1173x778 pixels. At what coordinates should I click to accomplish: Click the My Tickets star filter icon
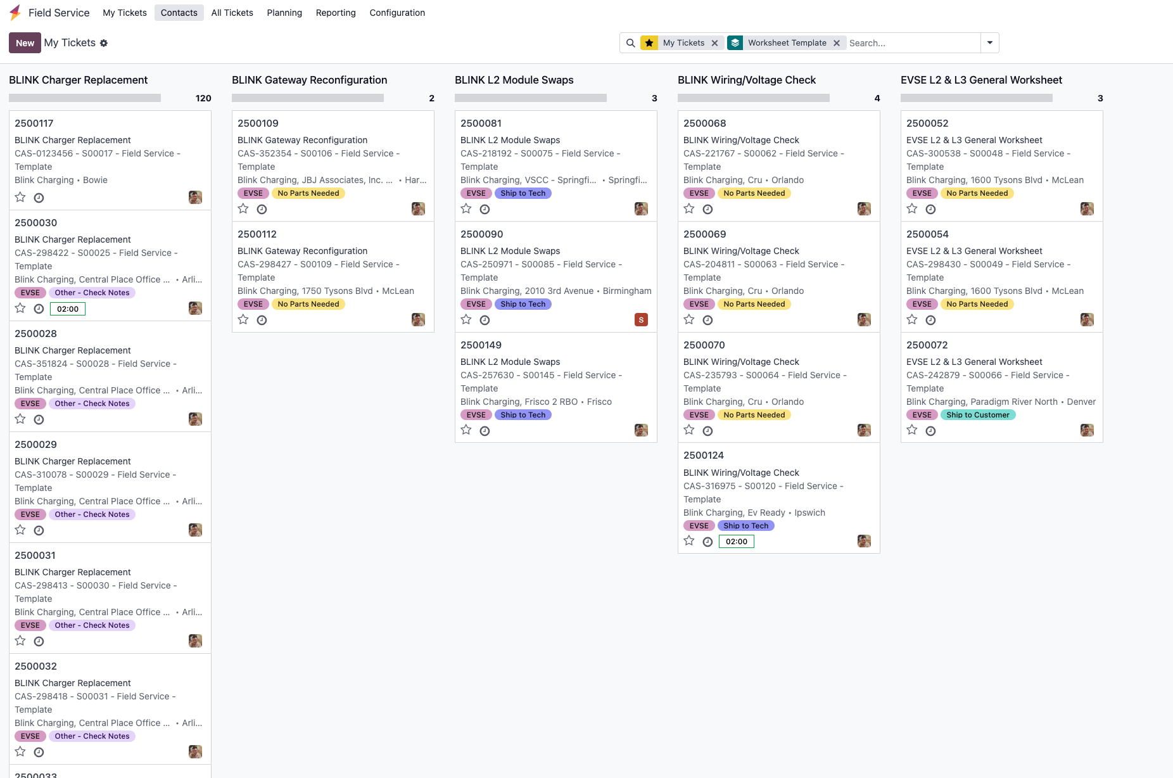tap(649, 43)
